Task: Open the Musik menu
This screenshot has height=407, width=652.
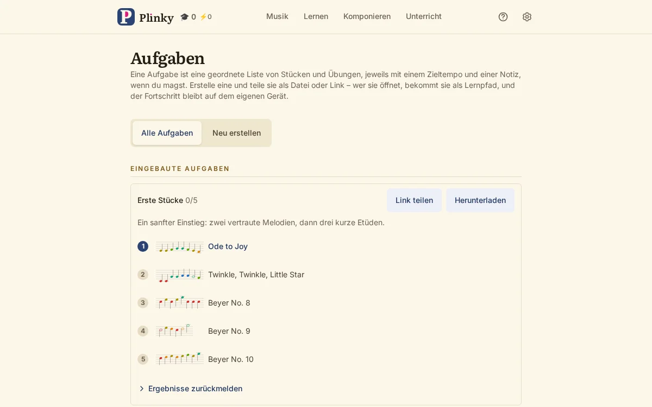Action: coord(277,16)
